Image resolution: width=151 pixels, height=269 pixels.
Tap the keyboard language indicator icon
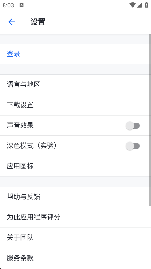click(22, 5)
